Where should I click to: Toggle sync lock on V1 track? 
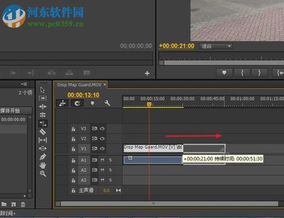point(94,149)
